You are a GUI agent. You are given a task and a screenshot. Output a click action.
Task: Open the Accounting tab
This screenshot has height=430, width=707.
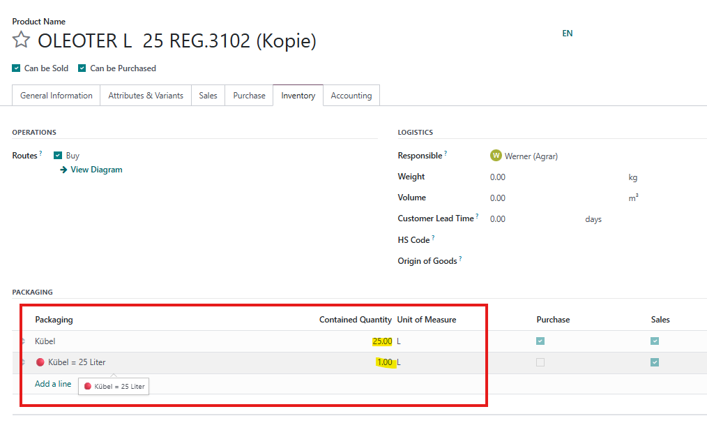click(351, 96)
